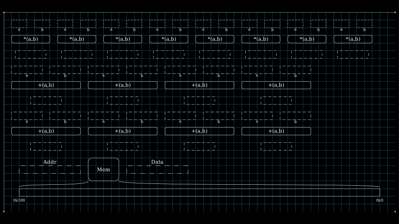This screenshot has height=224, width=399.
Task: Select the 0x0 address label
Action: click(380, 200)
